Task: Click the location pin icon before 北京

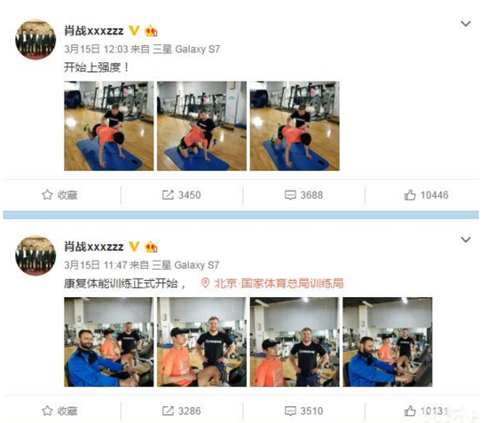Action: (205, 283)
